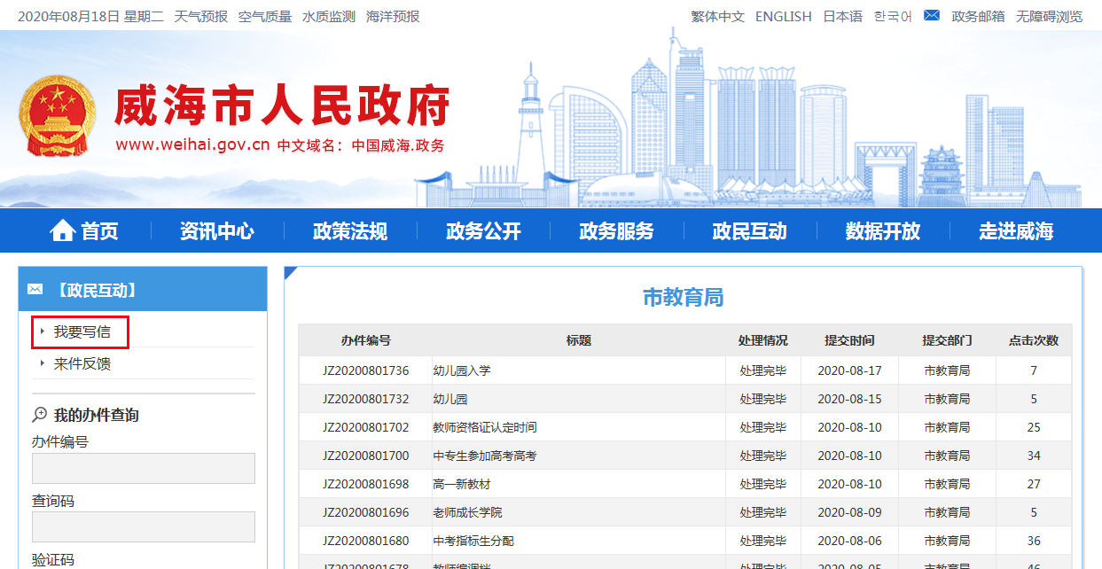Open the 教师资格证认定时间 entry

click(x=485, y=427)
